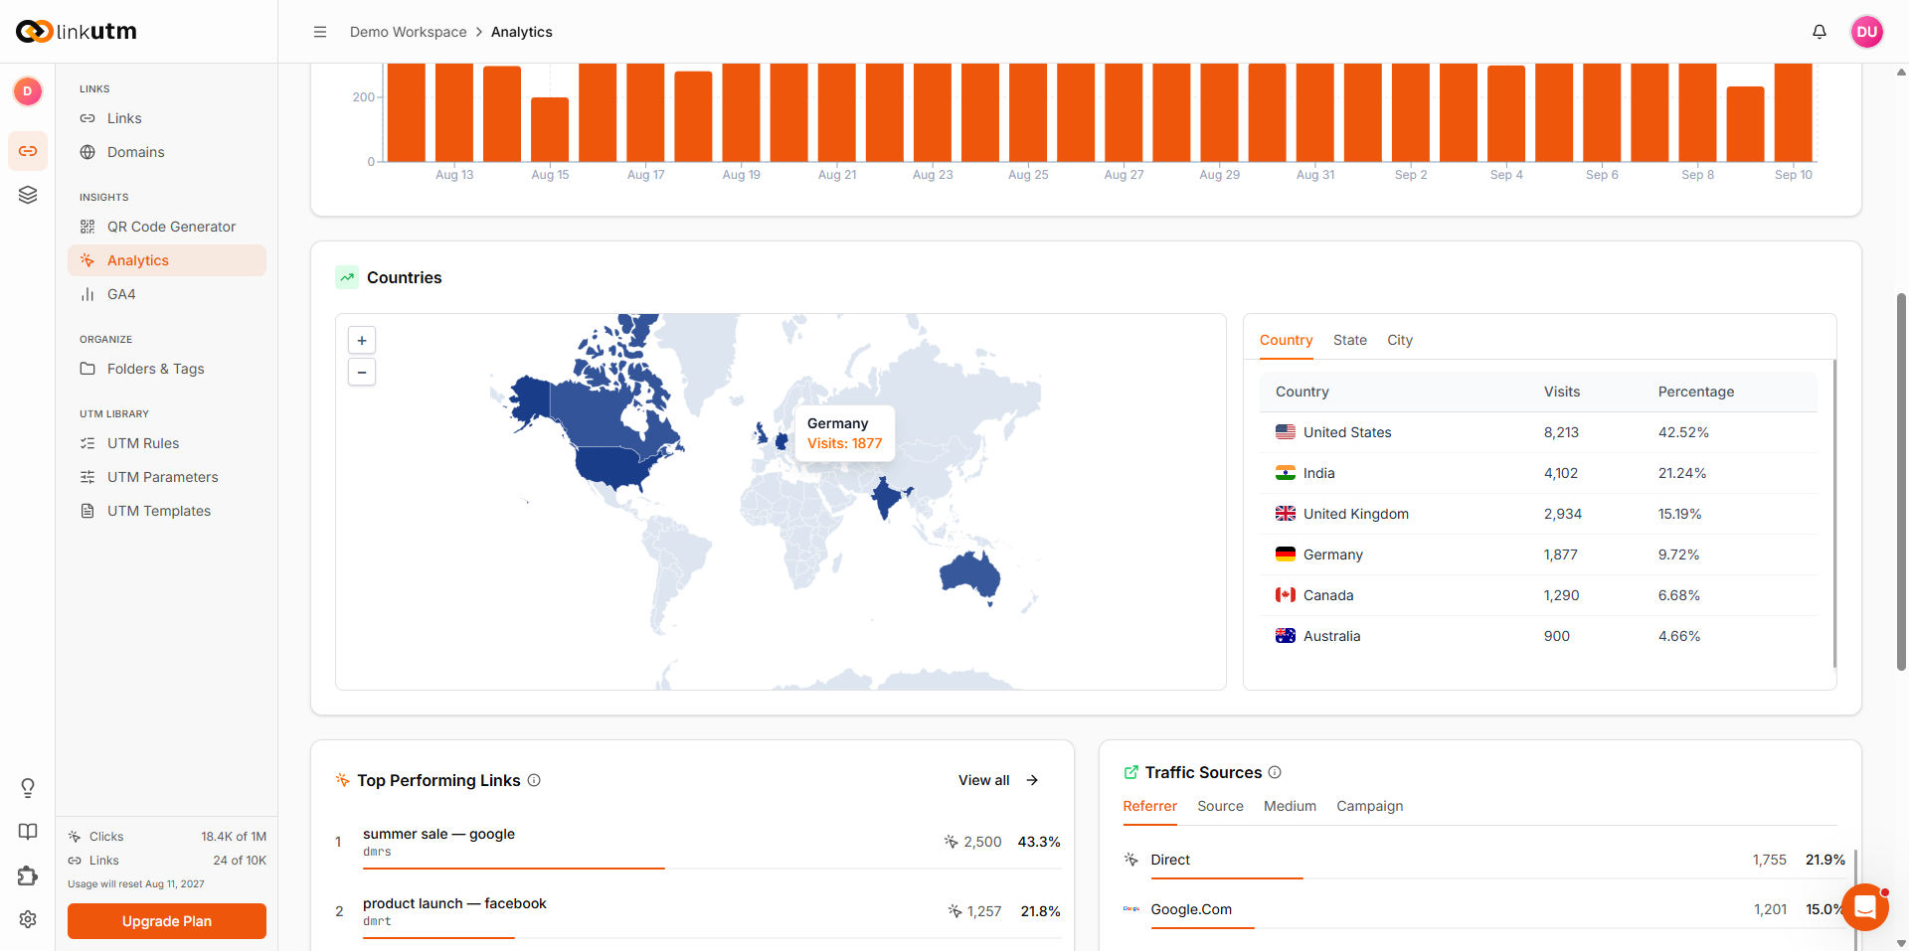Switch to the Medium tab
The height and width of the screenshot is (951, 1909).
pos(1290,806)
